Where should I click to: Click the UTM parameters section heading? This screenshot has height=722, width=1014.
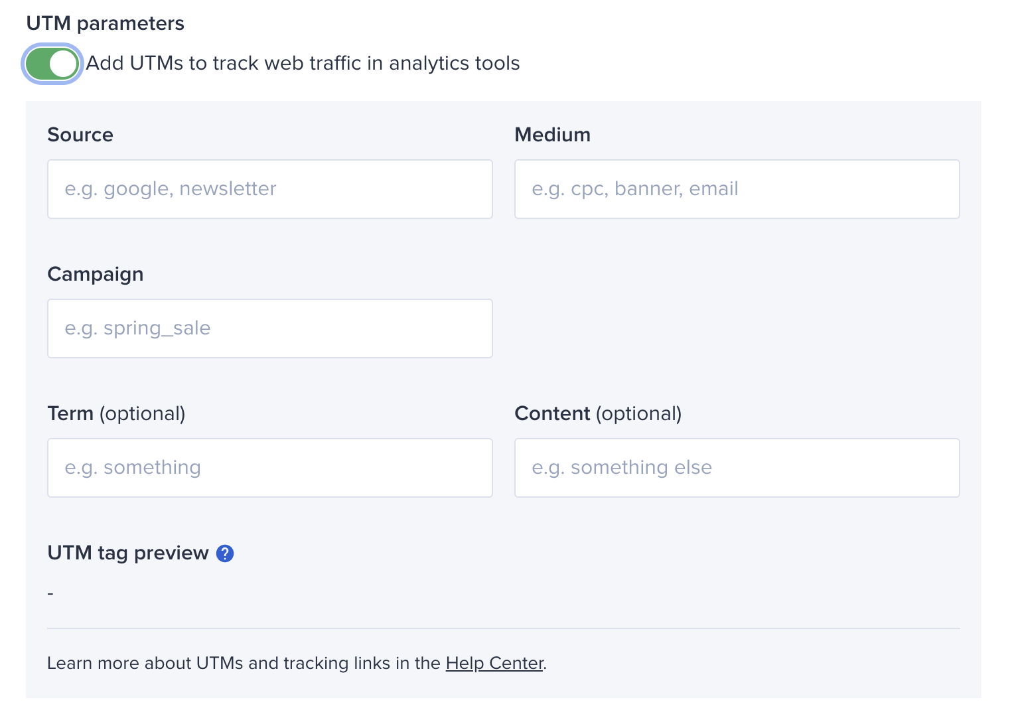106,24
